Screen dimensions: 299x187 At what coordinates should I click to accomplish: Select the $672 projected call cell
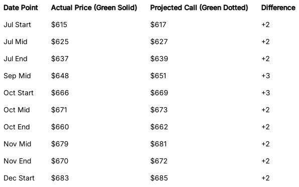tap(159, 161)
